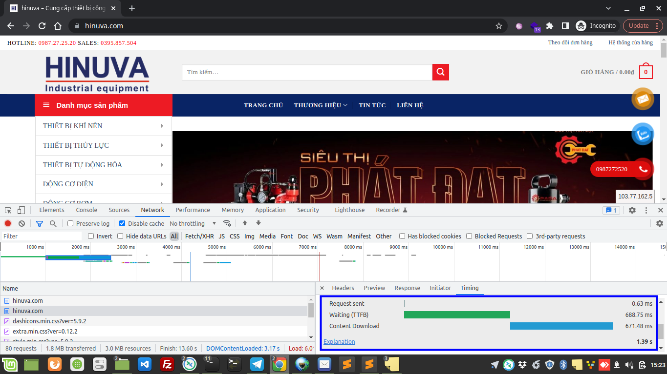Switch to the Console tab
This screenshot has width=667, height=374.
click(x=86, y=210)
